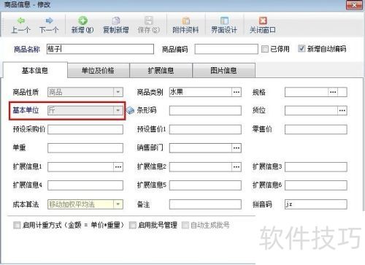The width and height of the screenshot is (365, 265).
Task: Click into the 扩展信息4 field
Action: [x=85, y=185]
